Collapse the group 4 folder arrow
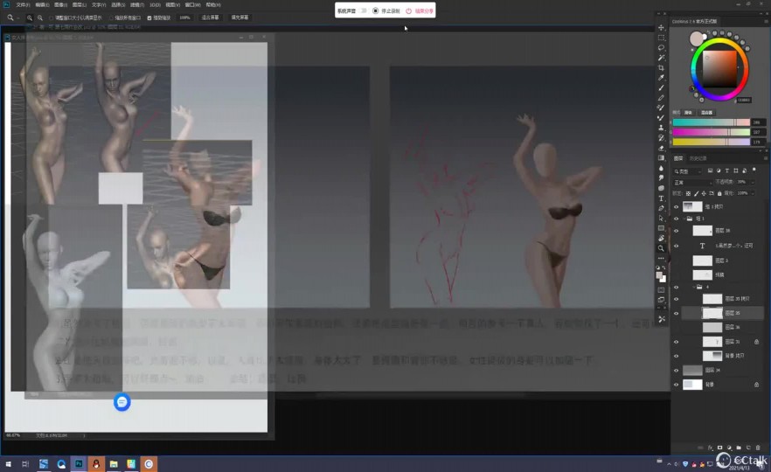 694,287
